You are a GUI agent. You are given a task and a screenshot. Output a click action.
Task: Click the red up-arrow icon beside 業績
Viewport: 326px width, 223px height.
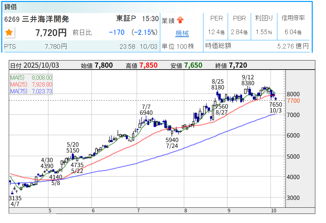pos(180,20)
